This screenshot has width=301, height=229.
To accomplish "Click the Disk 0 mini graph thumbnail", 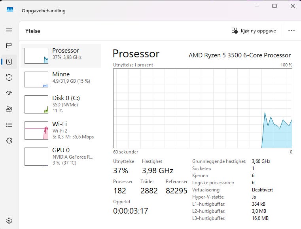I will 36,104.
